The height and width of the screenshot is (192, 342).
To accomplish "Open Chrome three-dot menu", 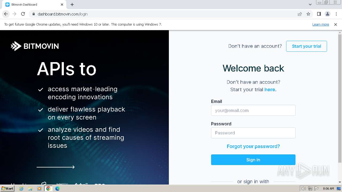I will pyautogui.click(x=336, y=14).
